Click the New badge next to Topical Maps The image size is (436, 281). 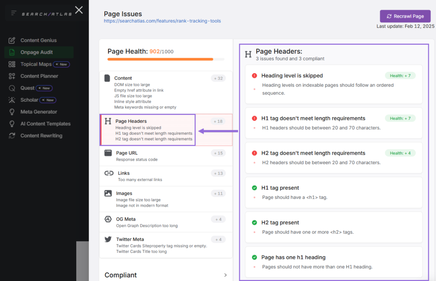coord(61,64)
